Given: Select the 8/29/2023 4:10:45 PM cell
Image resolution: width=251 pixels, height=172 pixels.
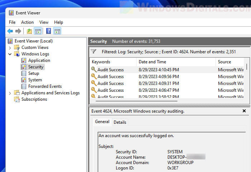Looking at the screenshot, I should (x=159, y=70).
